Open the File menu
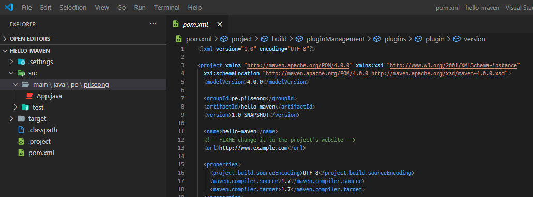 (x=26, y=7)
